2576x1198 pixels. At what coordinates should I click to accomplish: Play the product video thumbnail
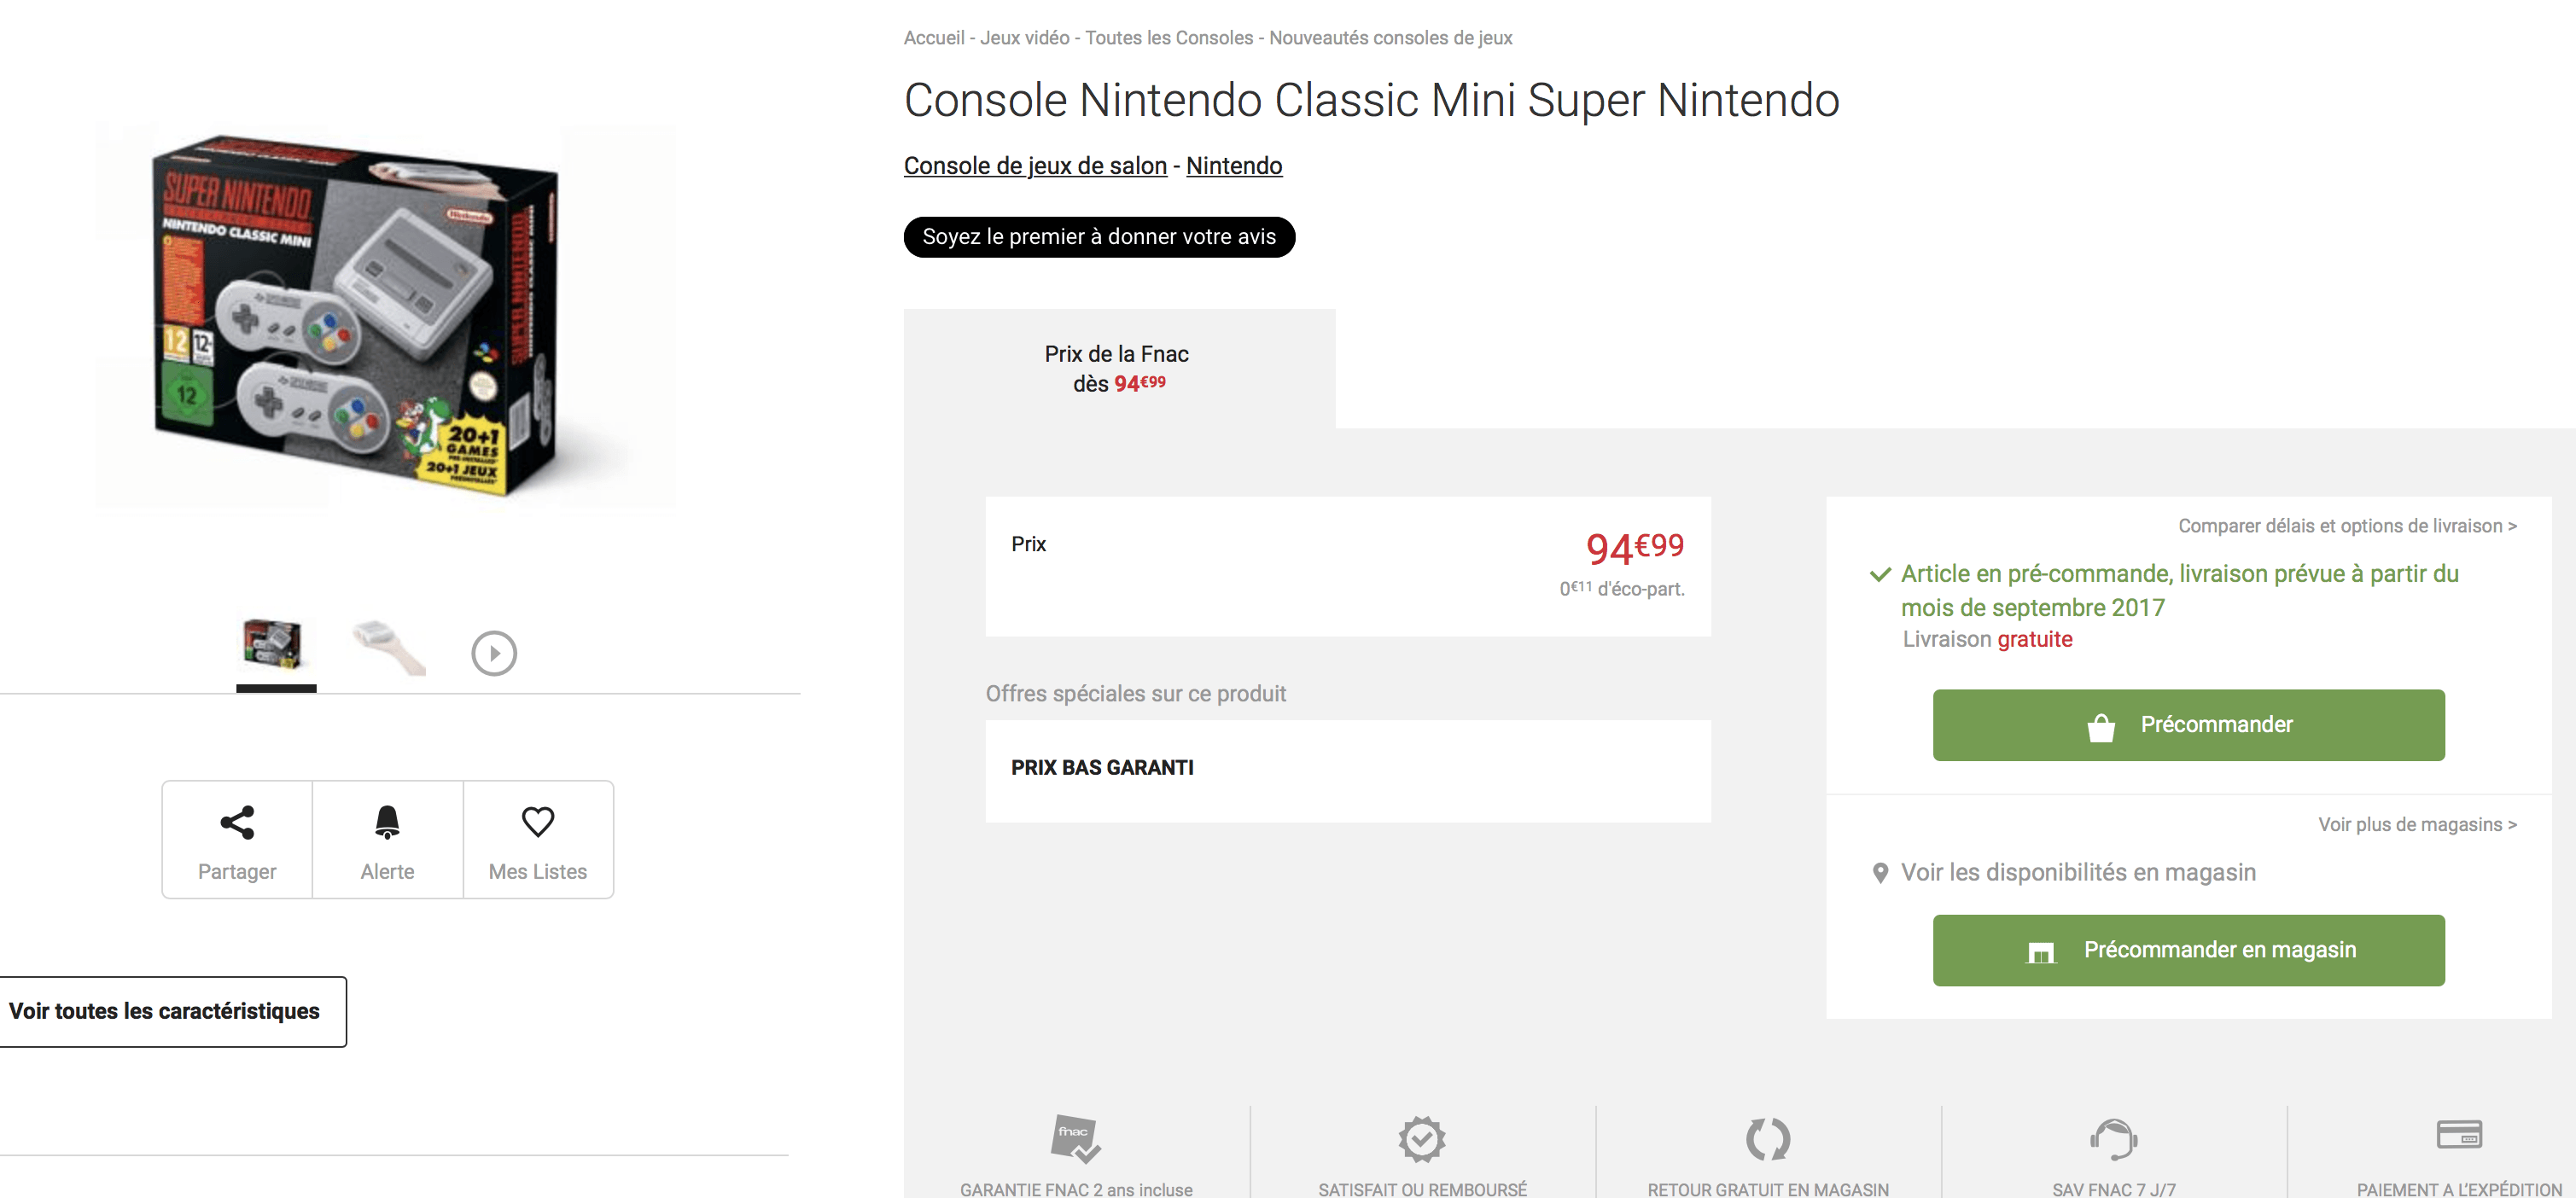pyautogui.click(x=494, y=653)
